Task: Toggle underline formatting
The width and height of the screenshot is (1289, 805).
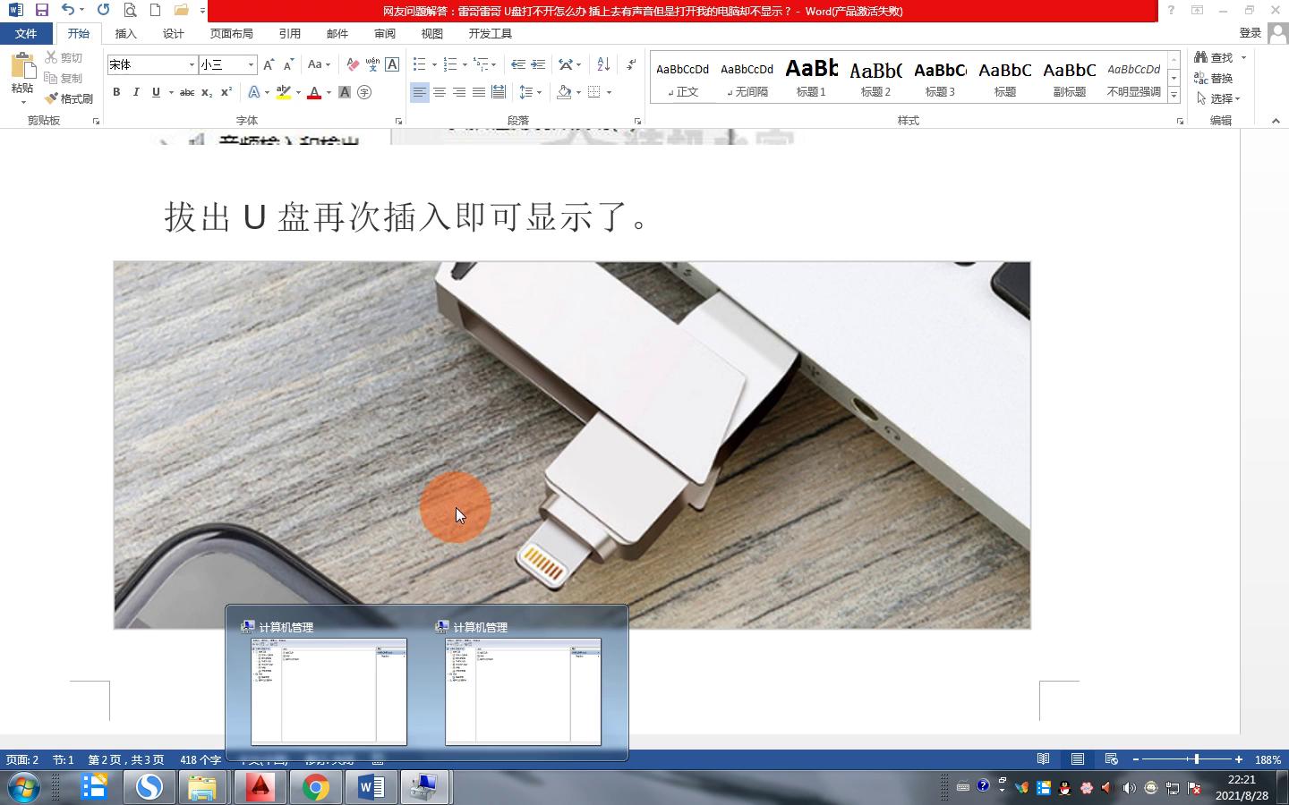Action: 154,92
